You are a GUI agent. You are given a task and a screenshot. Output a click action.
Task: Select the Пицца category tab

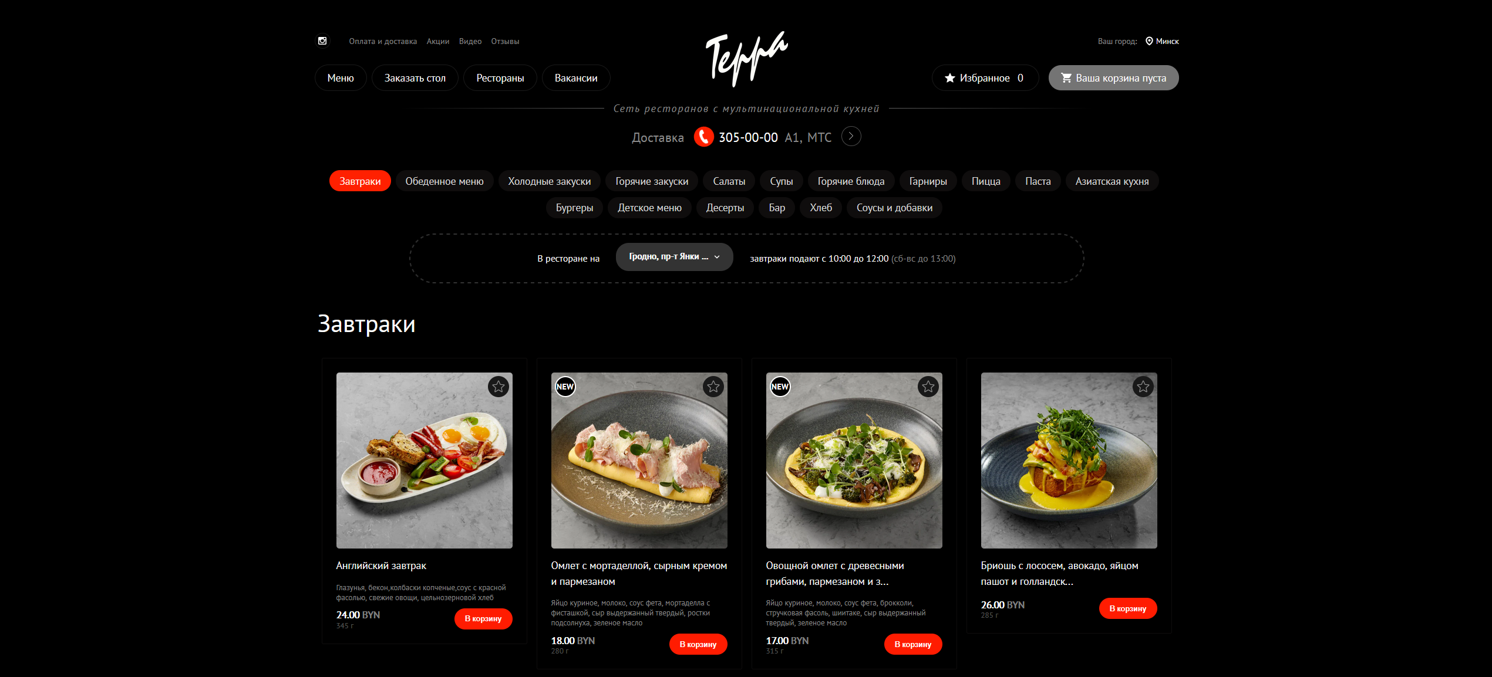click(x=986, y=181)
